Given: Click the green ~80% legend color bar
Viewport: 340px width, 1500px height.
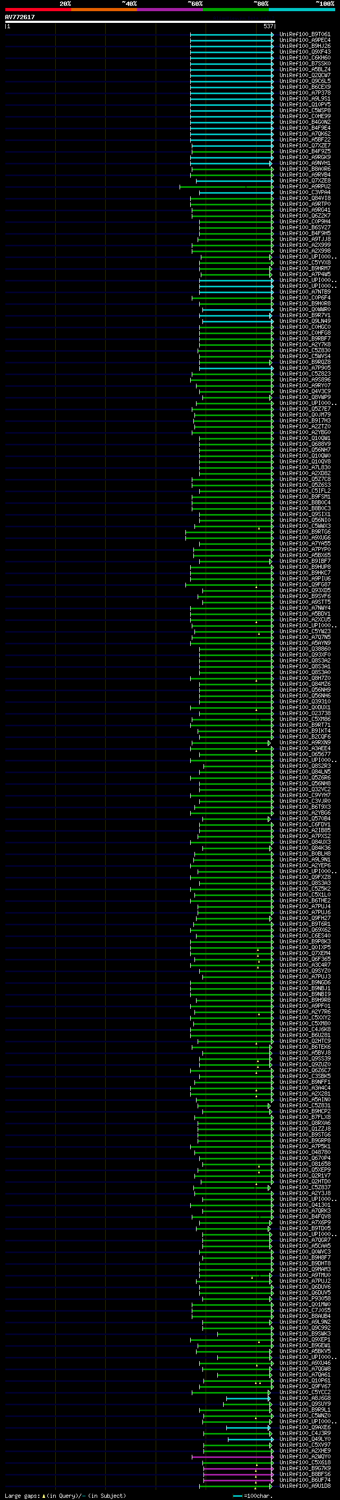Looking at the screenshot, I should pyautogui.click(x=236, y=10).
